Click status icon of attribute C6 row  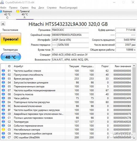(3, 133)
